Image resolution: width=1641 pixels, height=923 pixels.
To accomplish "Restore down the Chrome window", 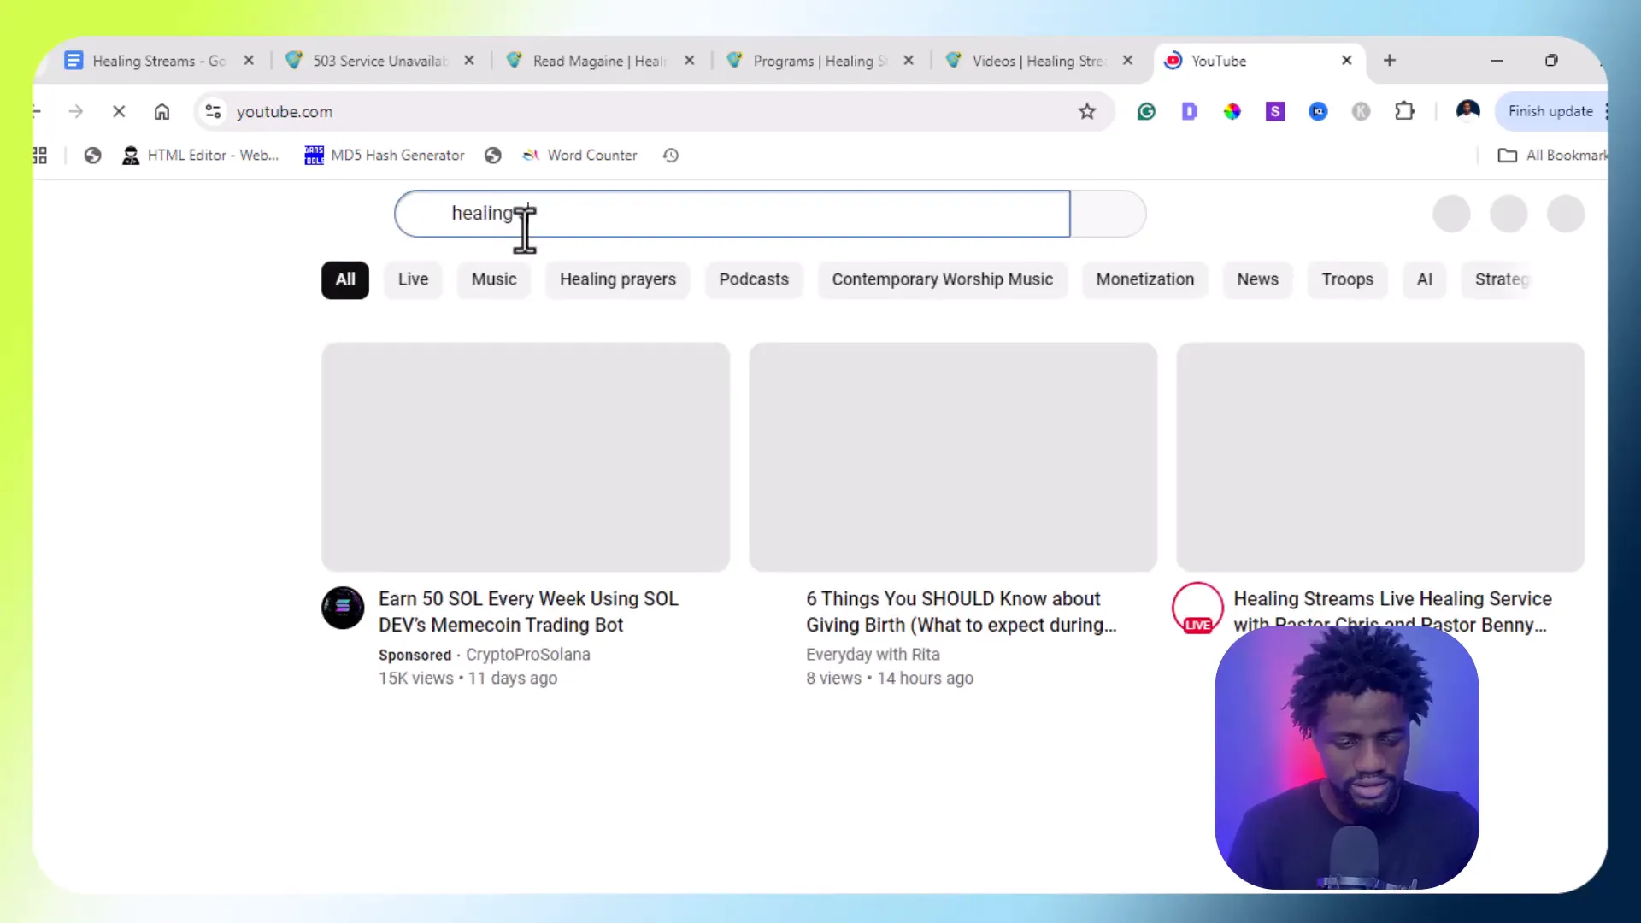I will (1551, 61).
